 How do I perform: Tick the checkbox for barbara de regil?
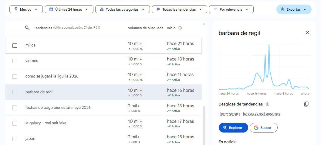click(x=15, y=92)
